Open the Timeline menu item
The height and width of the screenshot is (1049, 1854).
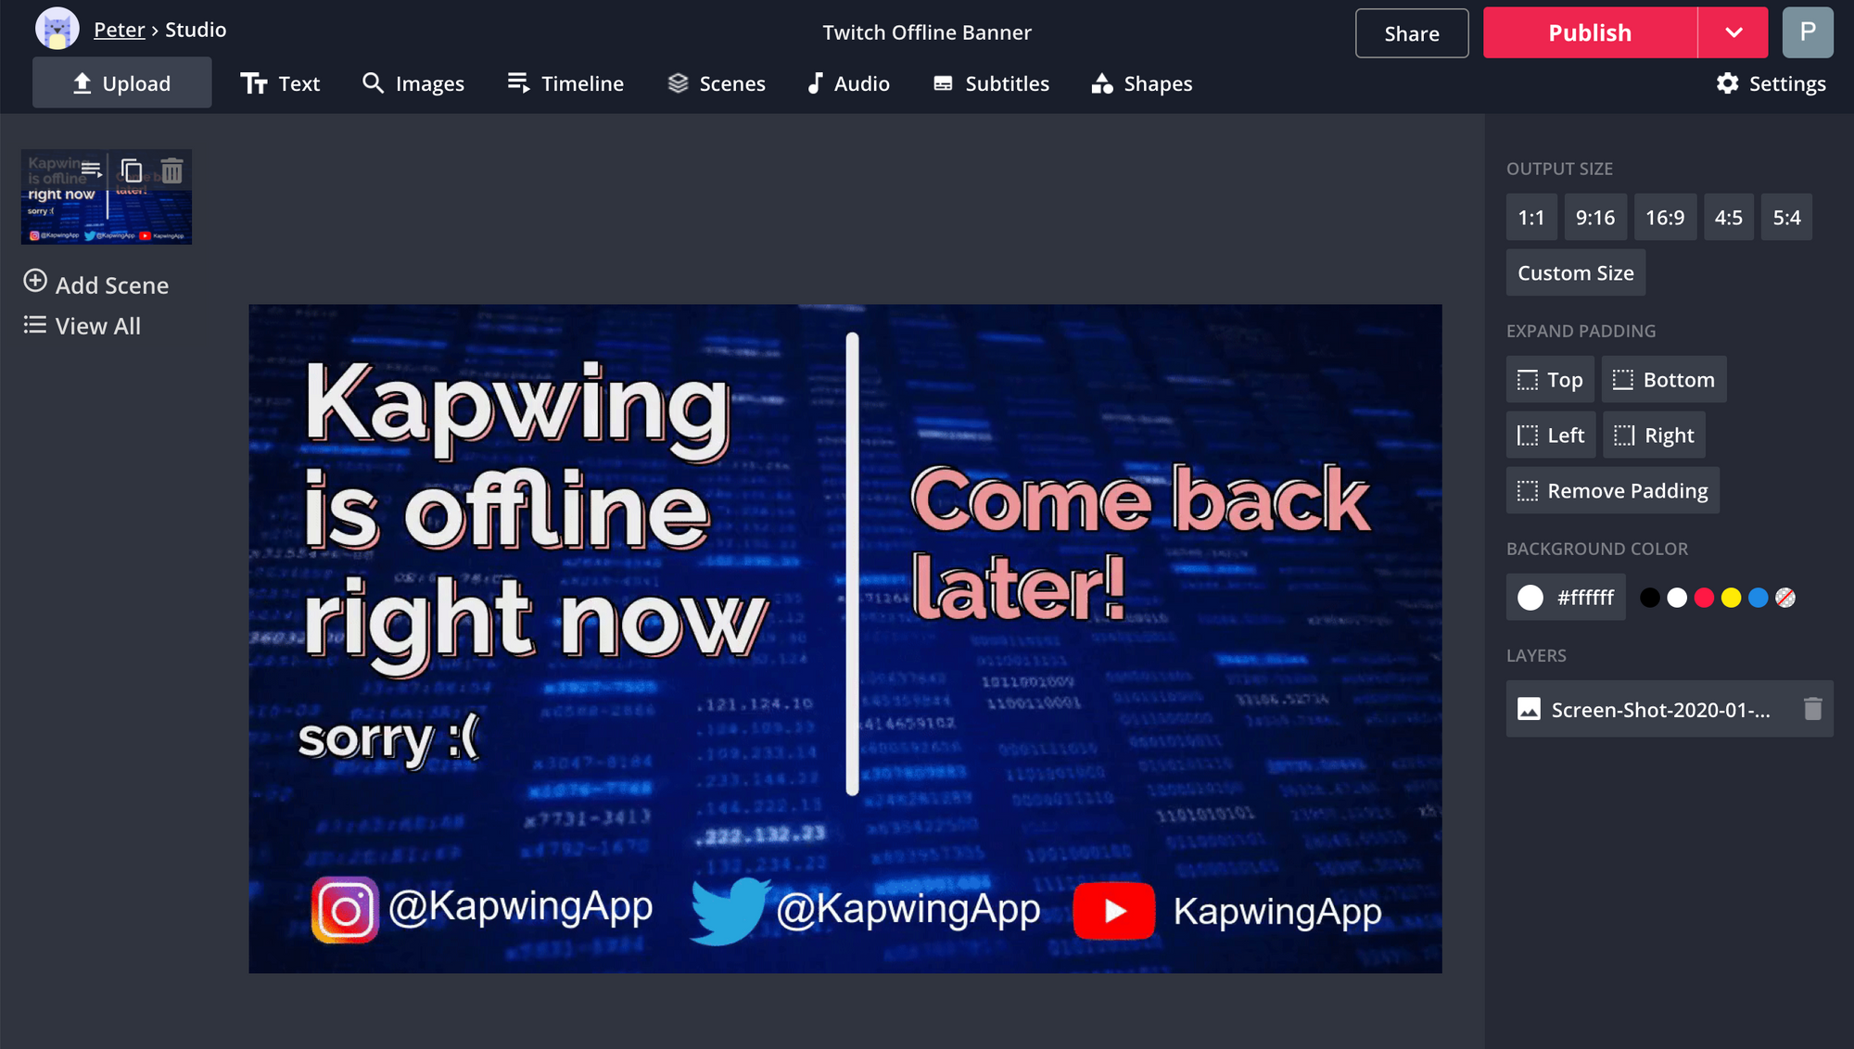[565, 83]
